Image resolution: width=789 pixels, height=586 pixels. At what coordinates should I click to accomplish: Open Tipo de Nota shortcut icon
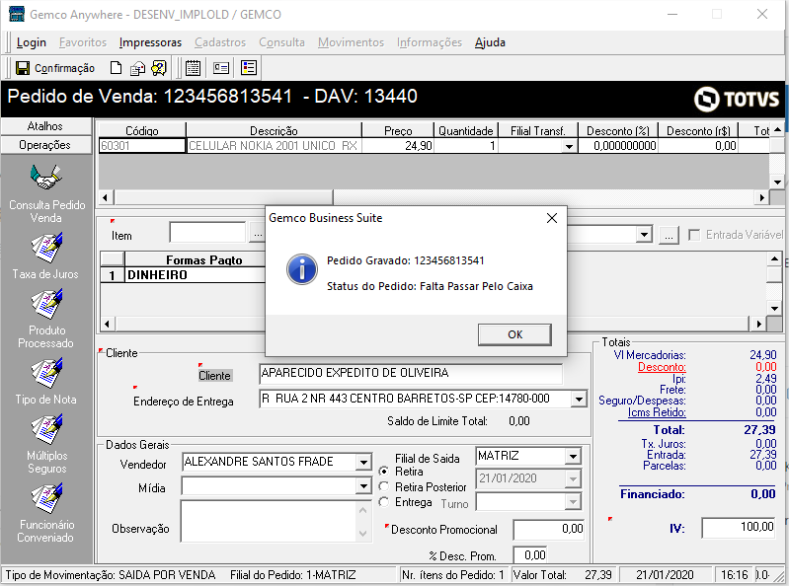click(x=46, y=373)
